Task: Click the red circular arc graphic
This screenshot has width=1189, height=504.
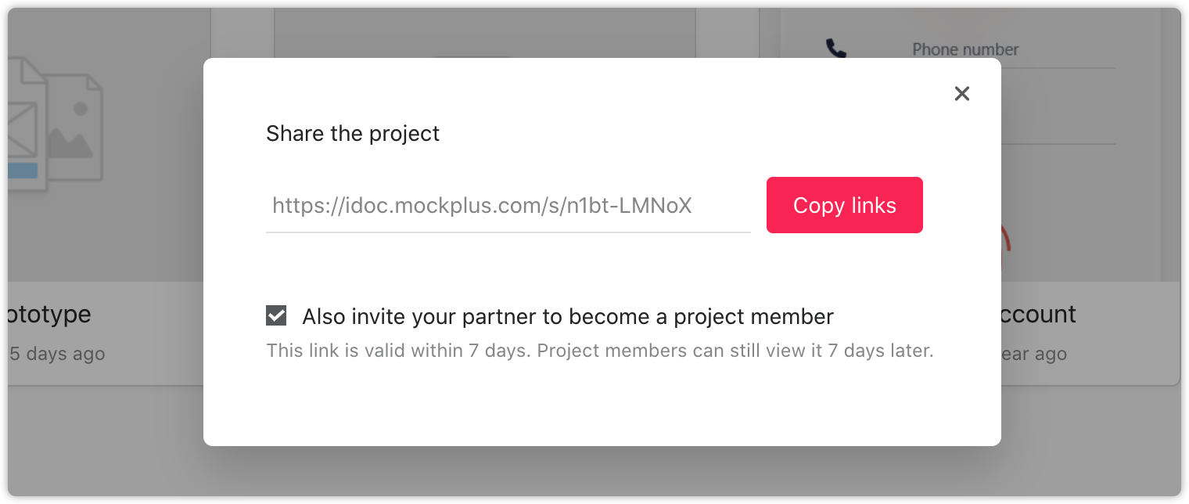Action: pyautogui.click(x=1006, y=250)
